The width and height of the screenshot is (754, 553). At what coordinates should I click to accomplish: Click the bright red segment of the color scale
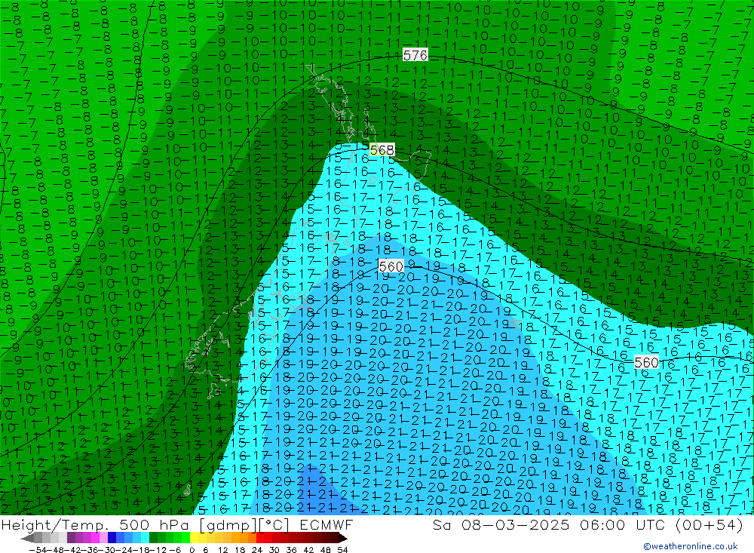[260, 538]
